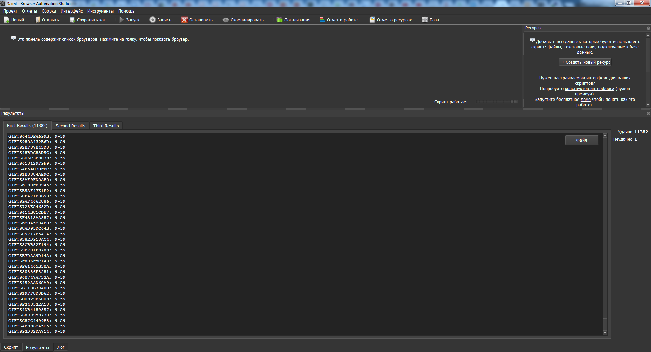Screen dimensions: 651x352
Task: Click results scrollbar down arrow
Action: pyautogui.click(x=605, y=333)
